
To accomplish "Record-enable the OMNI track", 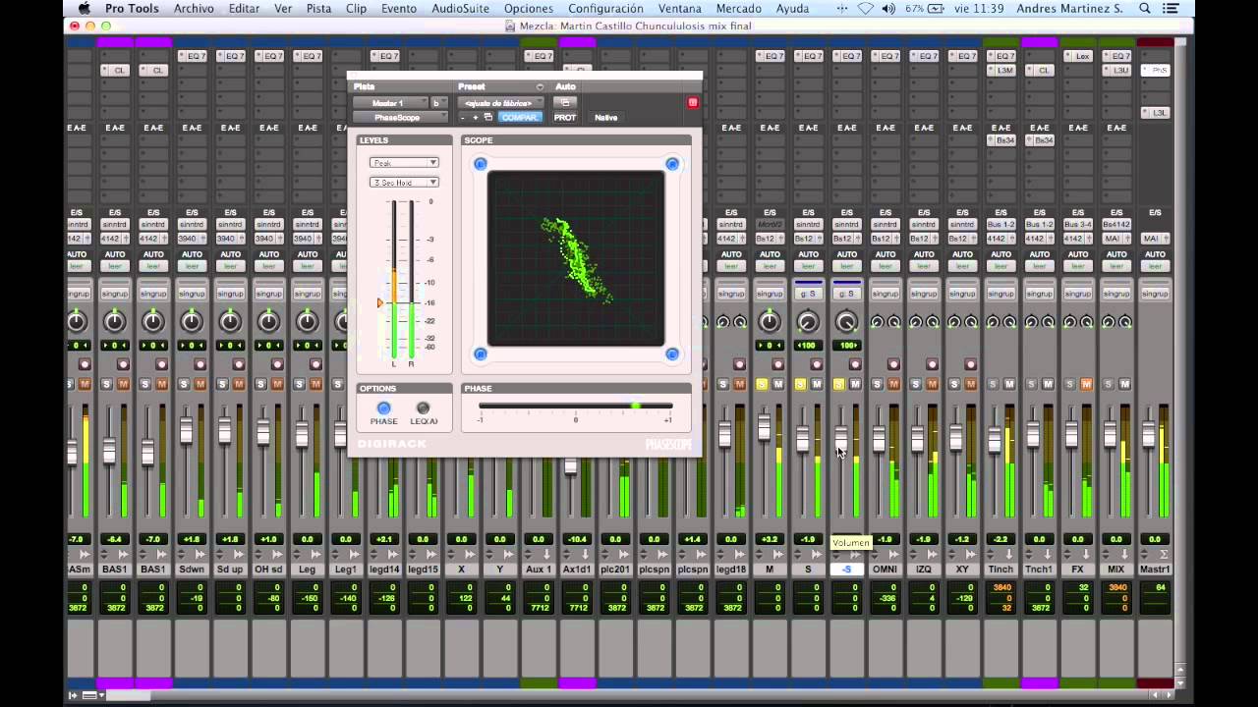I will pos(893,364).
